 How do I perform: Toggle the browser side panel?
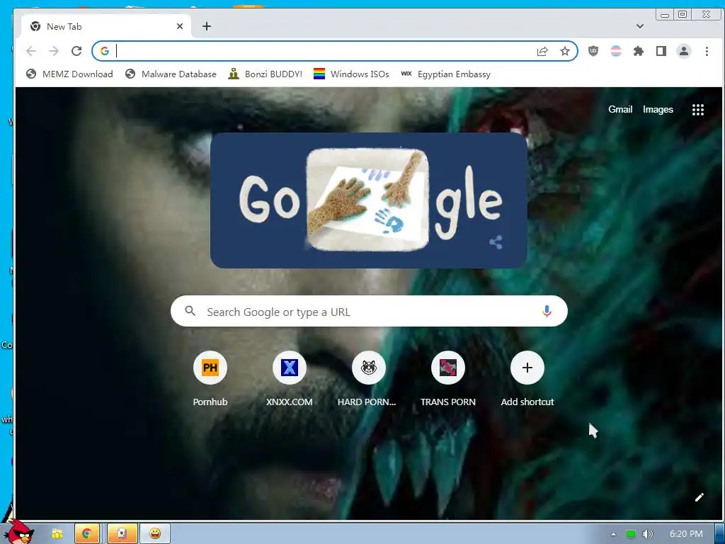(661, 51)
